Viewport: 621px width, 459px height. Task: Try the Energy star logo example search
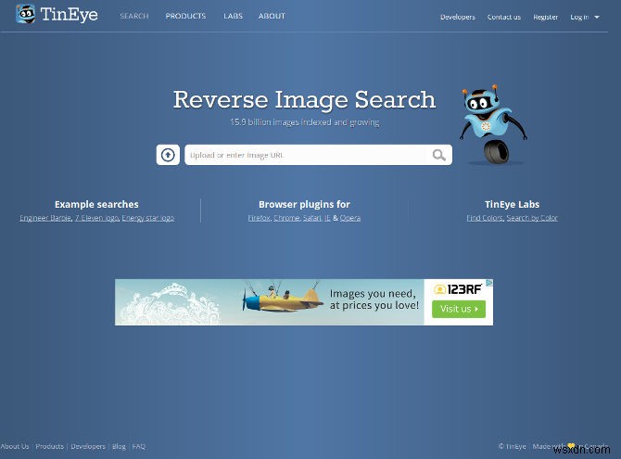pos(147,218)
